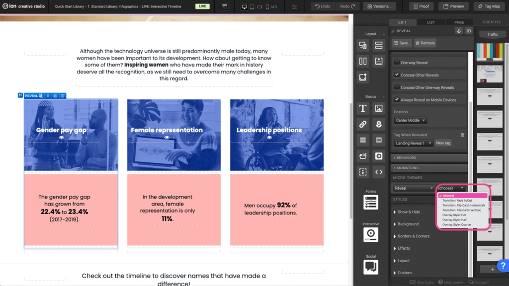This screenshot has width=509, height=286.
Task: Click the select-parent arrow icon beside Reveal label
Action: point(20,95)
